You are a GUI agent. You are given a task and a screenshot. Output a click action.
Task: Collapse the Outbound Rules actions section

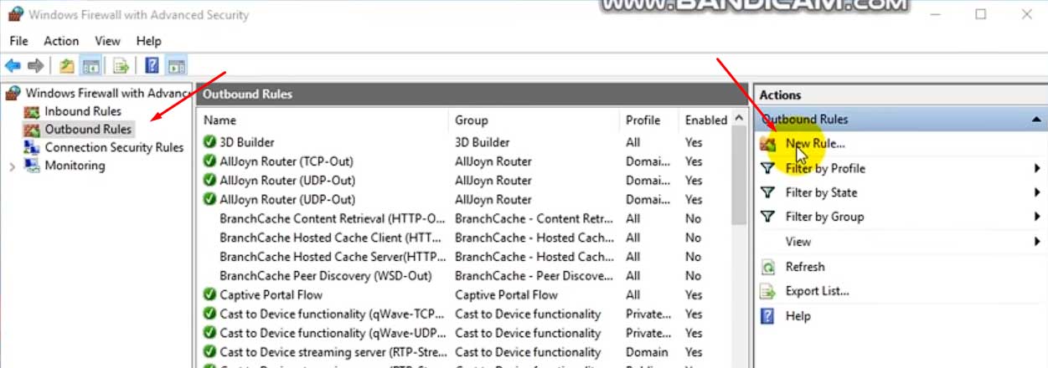tap(1036, 120)
